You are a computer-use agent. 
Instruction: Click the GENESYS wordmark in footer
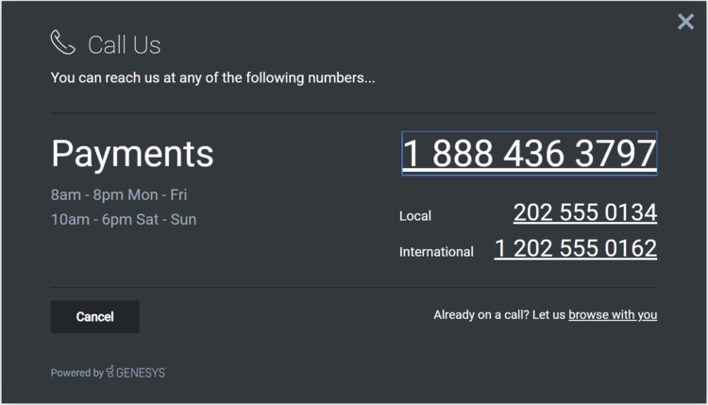pos(141,373)
